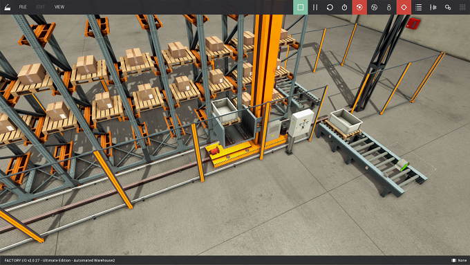Click the red alarm box on wall
The width and height of the screenshot is (470, 265).
coord(413,24)
